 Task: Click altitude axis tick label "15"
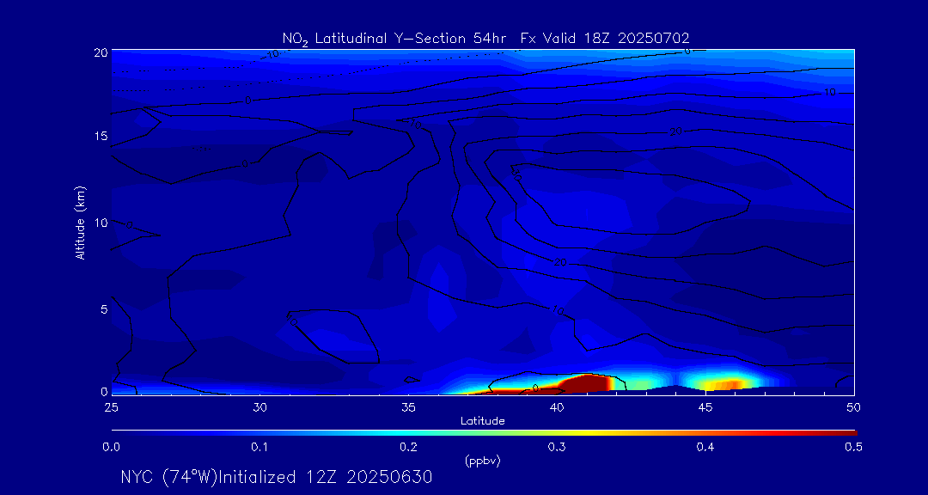tap(101, 136)
